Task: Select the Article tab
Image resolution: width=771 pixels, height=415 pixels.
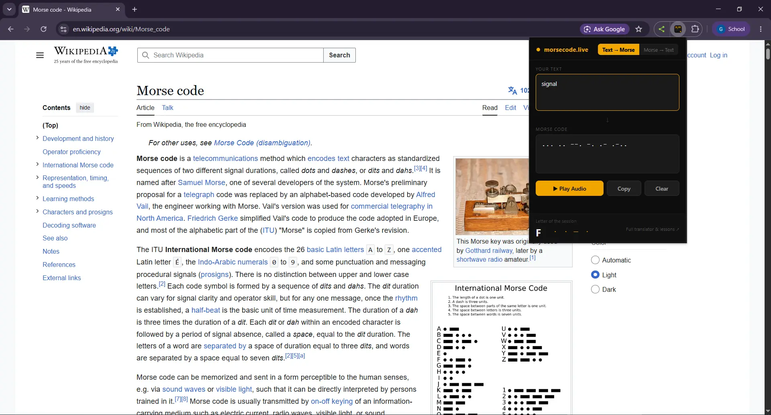Action: pyautogui.click(x=145, y=108)
